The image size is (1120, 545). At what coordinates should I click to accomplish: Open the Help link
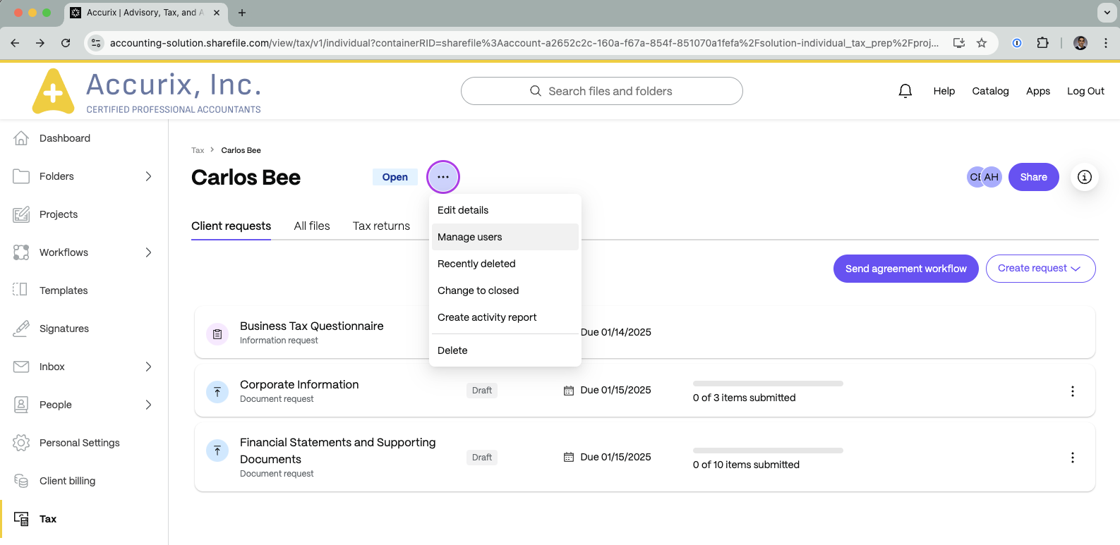coord(944,91)
